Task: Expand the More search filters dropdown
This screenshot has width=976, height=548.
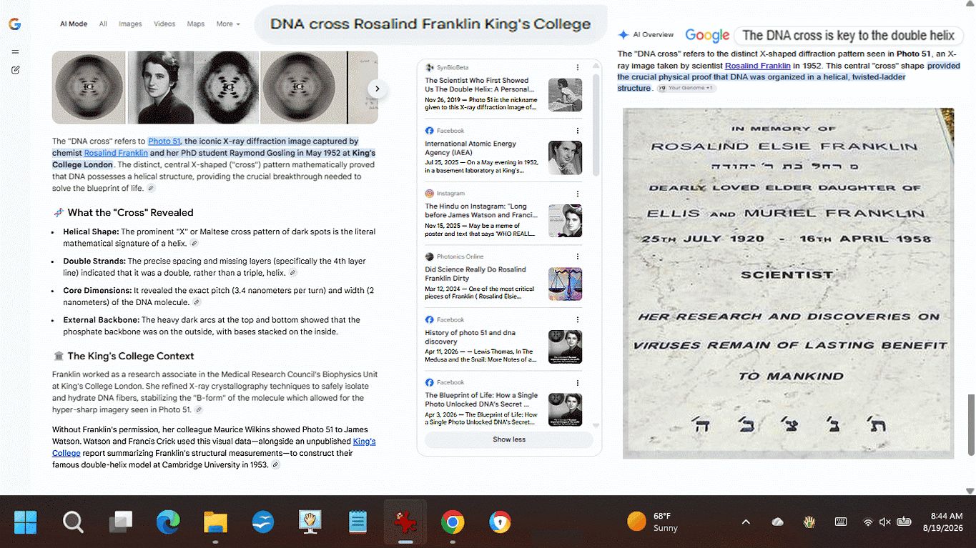Action: click(x=228, y=24)
